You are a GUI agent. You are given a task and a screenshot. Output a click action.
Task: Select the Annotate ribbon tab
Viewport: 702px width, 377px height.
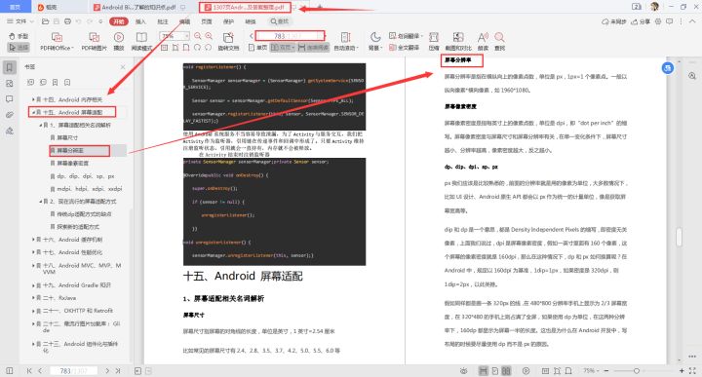[x=163, y=21]
